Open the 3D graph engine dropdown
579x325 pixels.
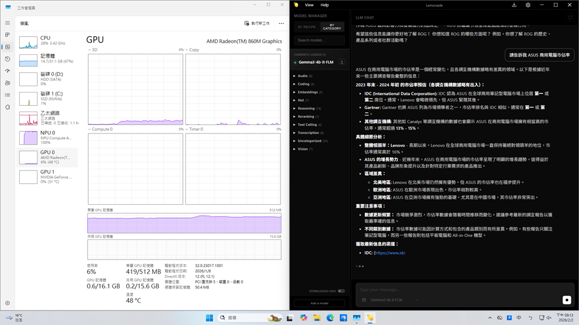pos(93,50)
